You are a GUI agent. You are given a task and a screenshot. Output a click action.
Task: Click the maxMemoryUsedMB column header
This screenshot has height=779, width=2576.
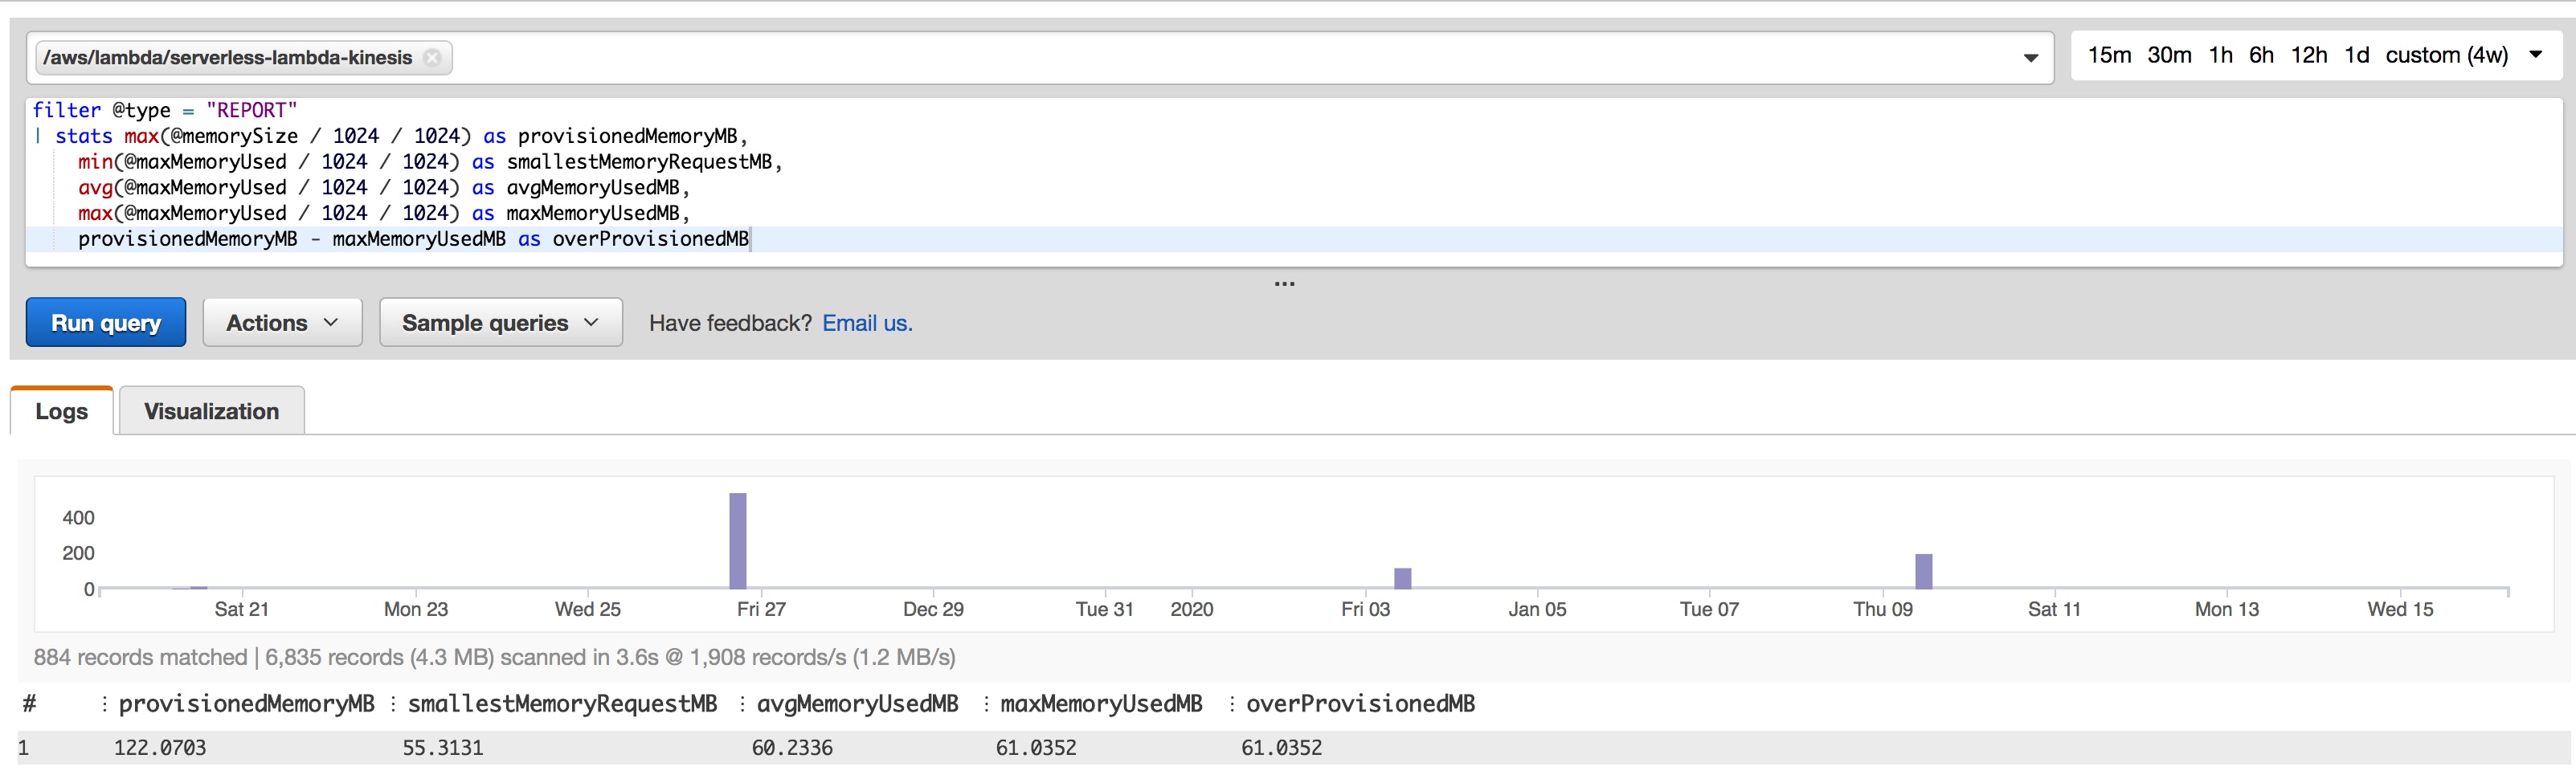[x=1101, y=704]
